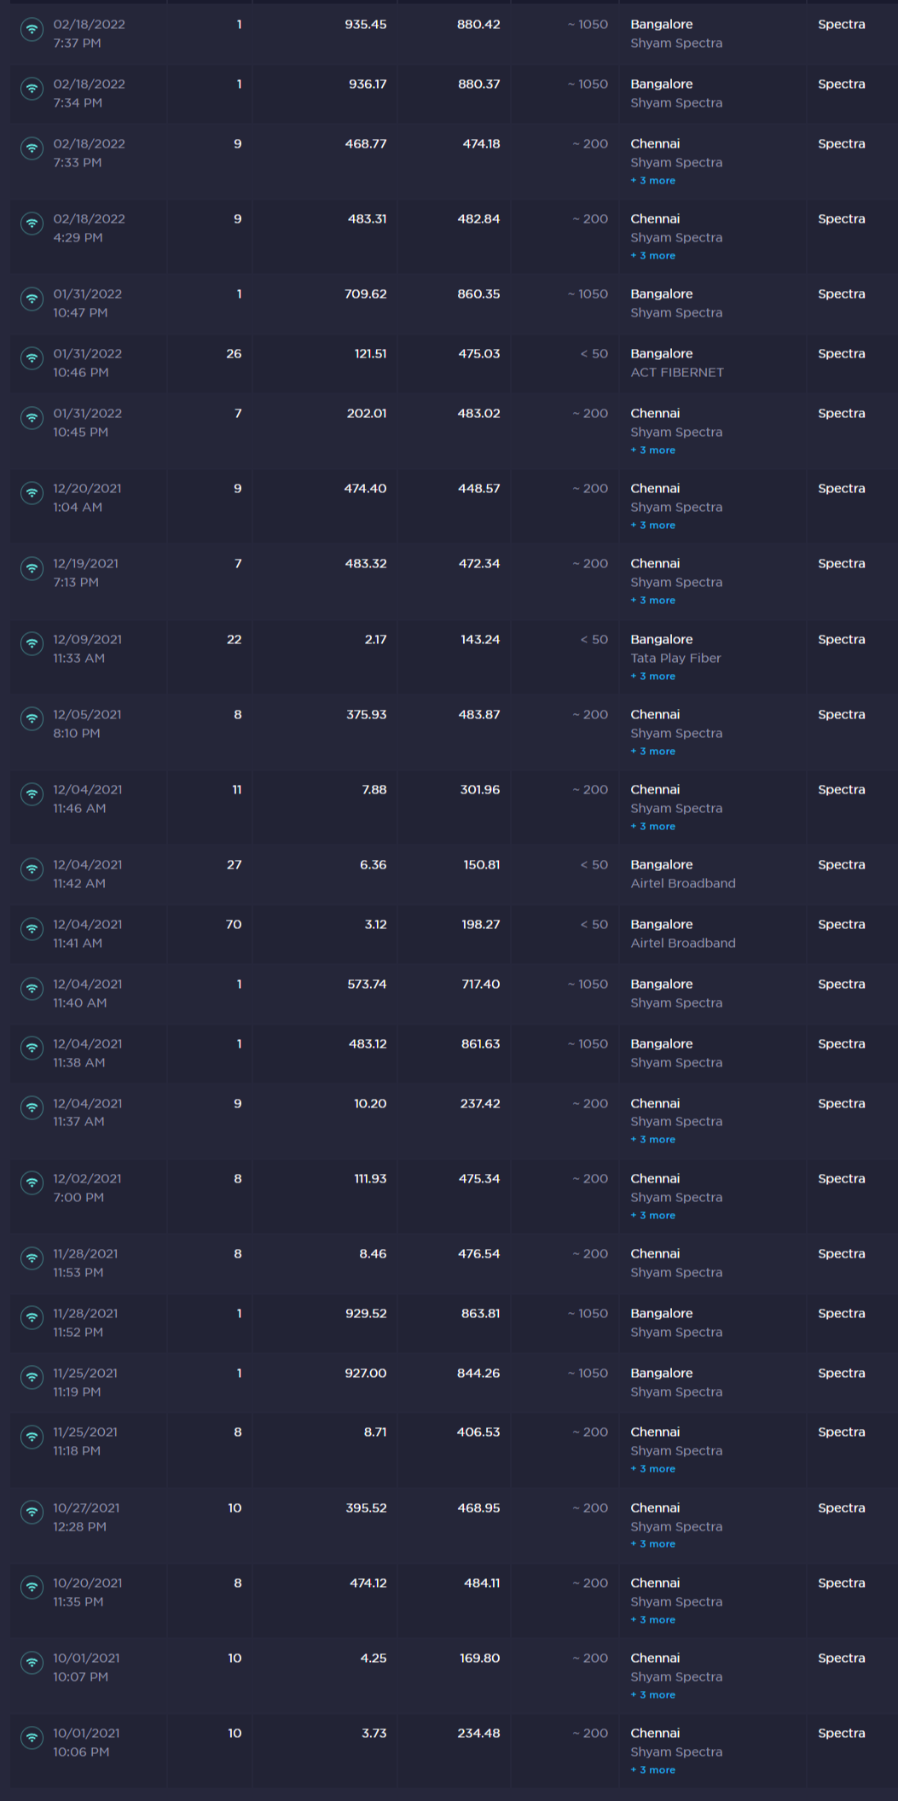Image resolution: width=898 pixels, height=1801 pixels.
Task: Click wifi icon next to 11/28/2021 11:53 PM
Action: tap(32, 1258)
